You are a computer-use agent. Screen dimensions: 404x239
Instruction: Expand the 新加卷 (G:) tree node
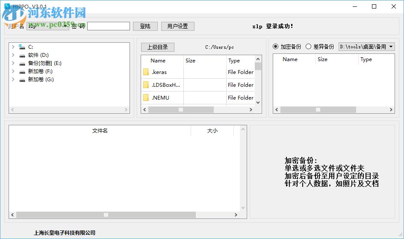tap(13, 80)
